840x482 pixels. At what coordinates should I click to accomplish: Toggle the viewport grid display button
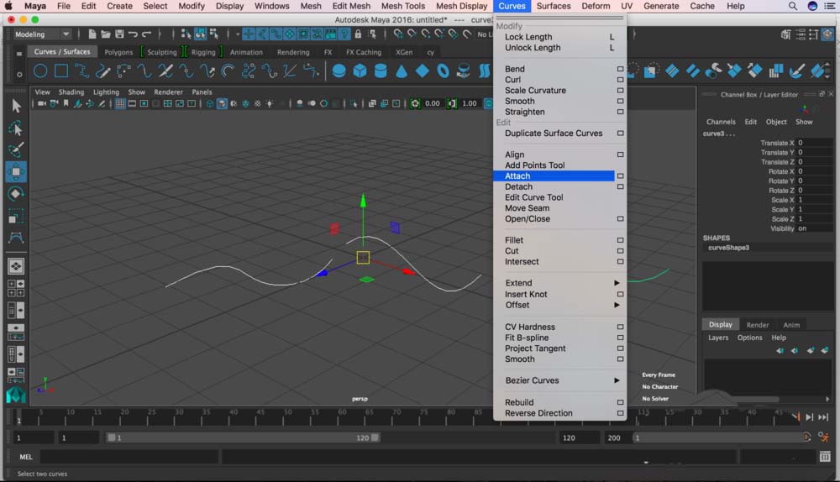pos(120,103)
